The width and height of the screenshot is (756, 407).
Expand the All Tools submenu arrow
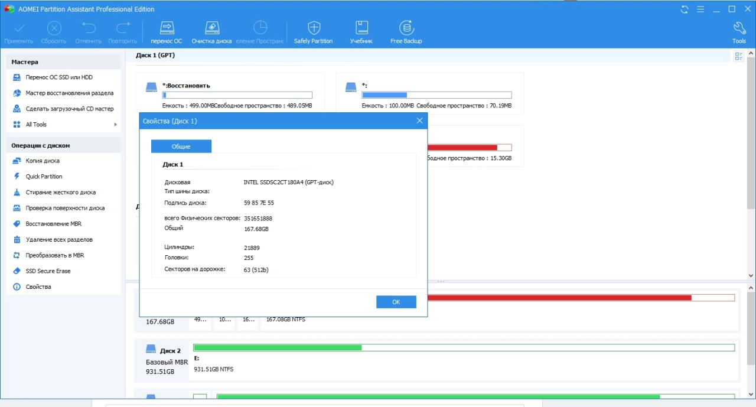pos(116,125)
